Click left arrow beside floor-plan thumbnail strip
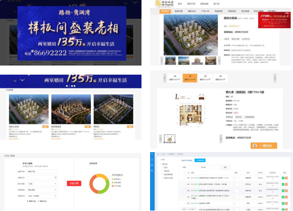 click(161, 139)
